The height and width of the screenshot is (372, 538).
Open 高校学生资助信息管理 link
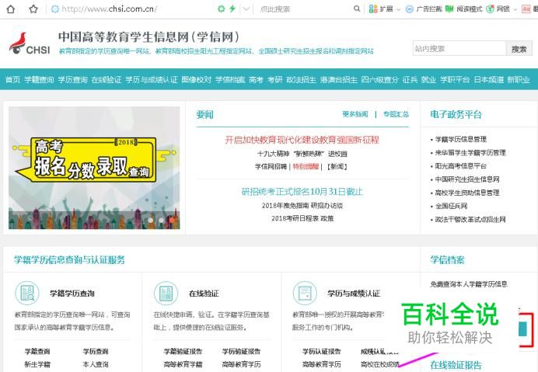point(467,193)
